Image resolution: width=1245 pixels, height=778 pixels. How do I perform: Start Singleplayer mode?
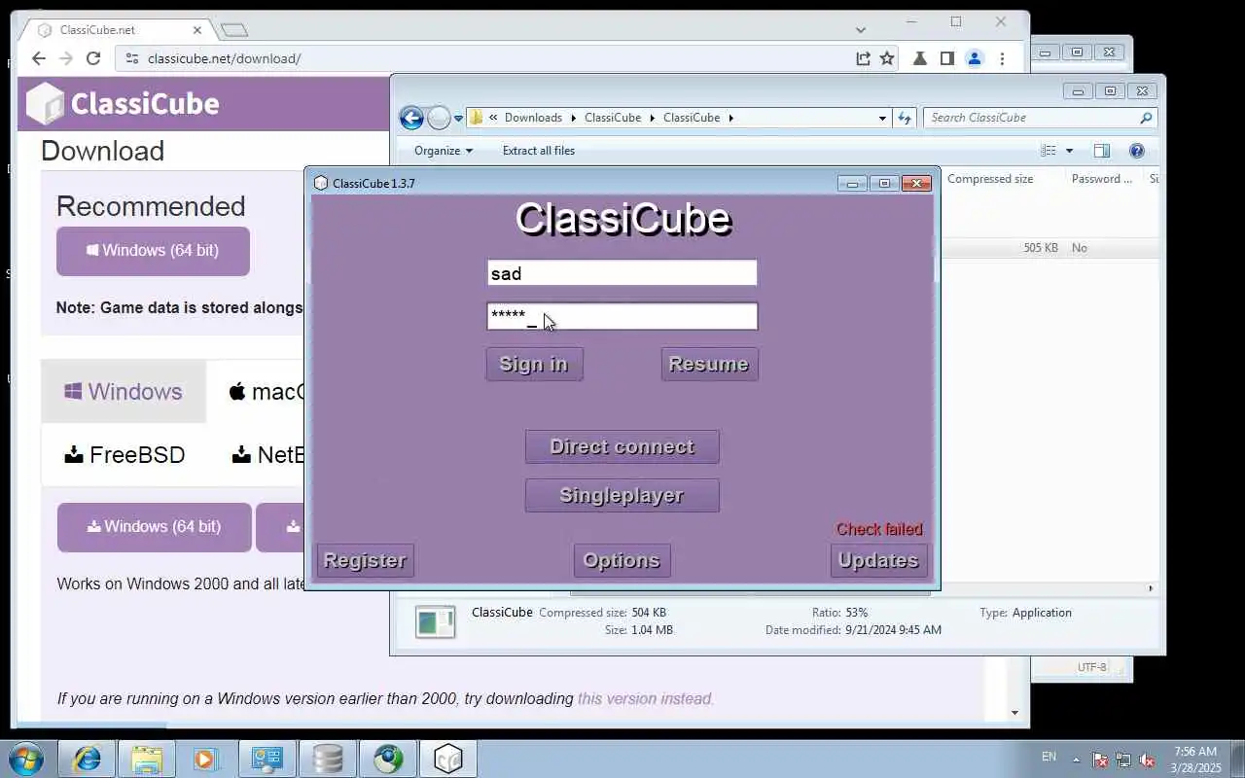point(622,495)
